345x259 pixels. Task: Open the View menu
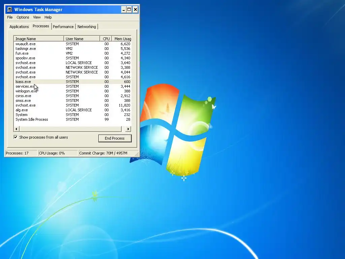tap(37, 17)
